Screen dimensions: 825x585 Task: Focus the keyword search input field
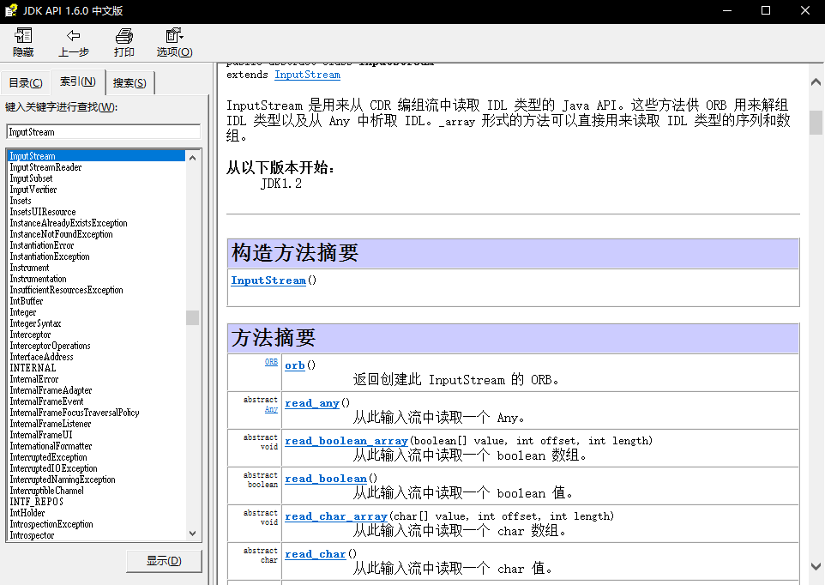104,132
